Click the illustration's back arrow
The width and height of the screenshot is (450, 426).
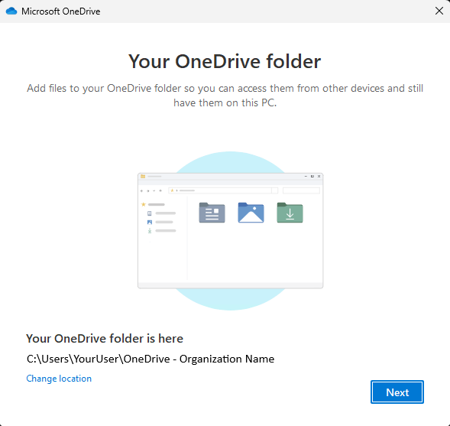click(x=141, y=190)
